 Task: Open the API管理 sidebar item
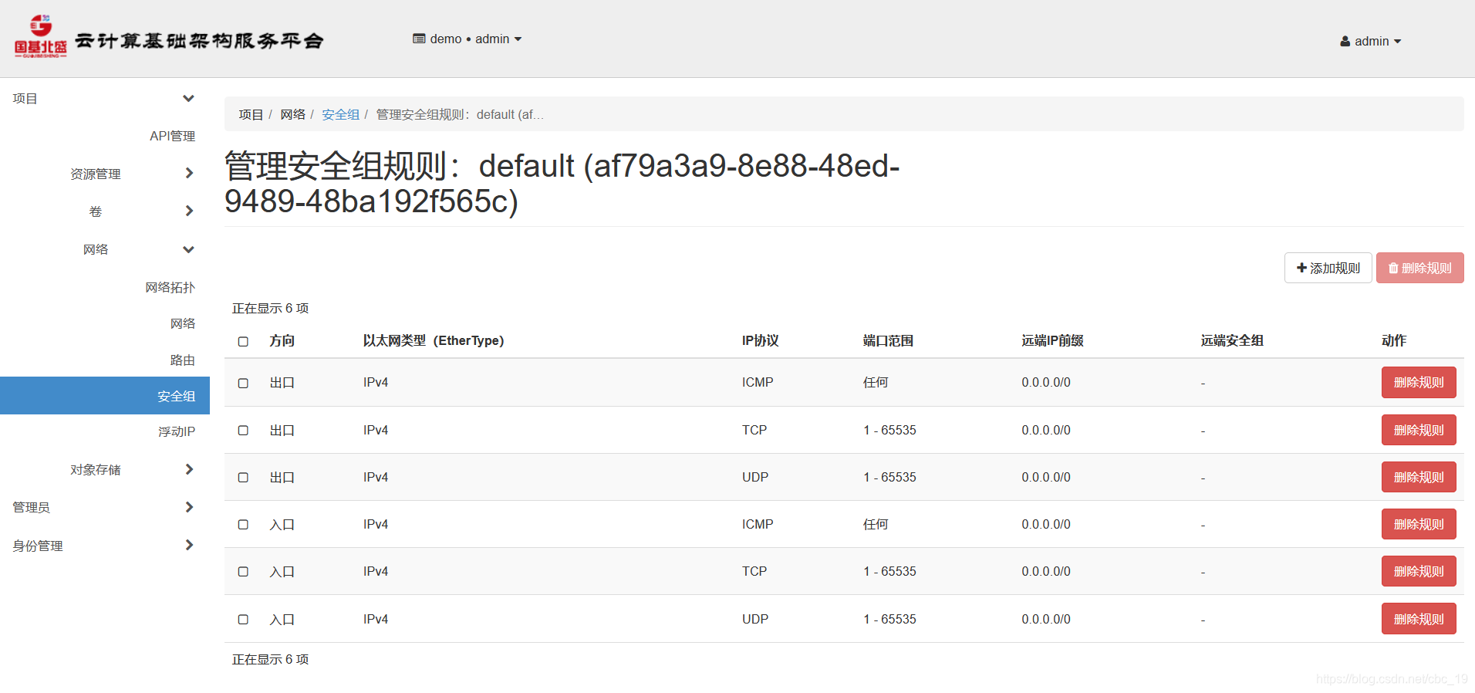(172, 136)
